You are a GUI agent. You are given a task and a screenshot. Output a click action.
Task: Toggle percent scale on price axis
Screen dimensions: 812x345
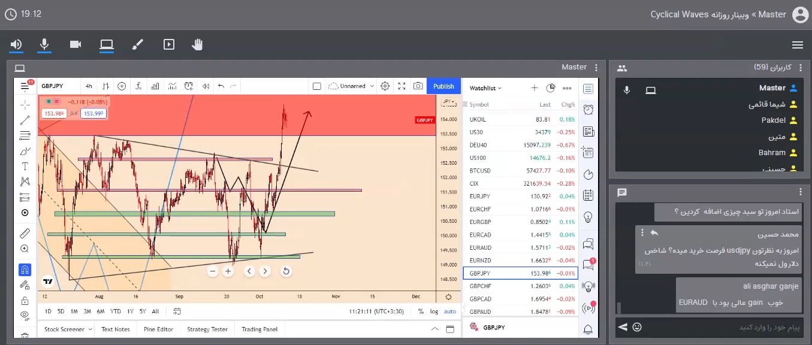coord(421,311)
